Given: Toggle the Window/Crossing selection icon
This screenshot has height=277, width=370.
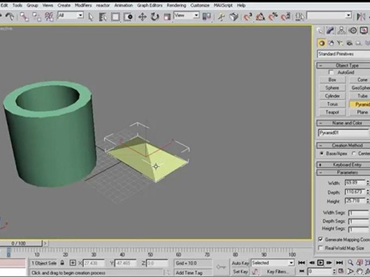Looking at the screenshot, I should click(x=128, y=17).
